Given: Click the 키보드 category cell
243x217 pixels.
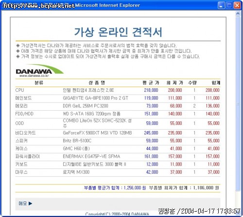Looking at the screenshot, I should 21,164.
